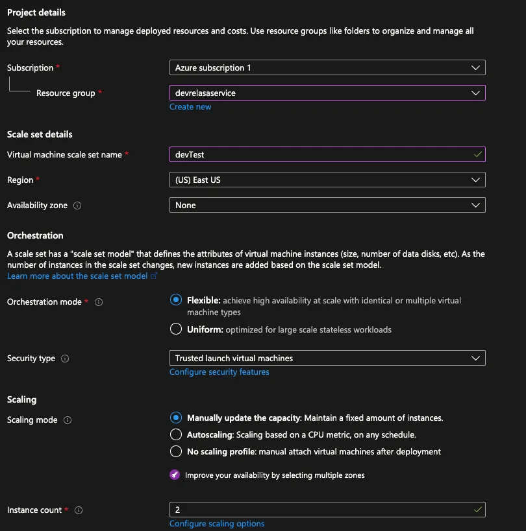Click the Instance count info icon
526x531 pixels.
click(79, 510)
